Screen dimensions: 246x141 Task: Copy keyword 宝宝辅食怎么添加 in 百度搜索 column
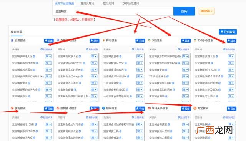coord(34,70)
